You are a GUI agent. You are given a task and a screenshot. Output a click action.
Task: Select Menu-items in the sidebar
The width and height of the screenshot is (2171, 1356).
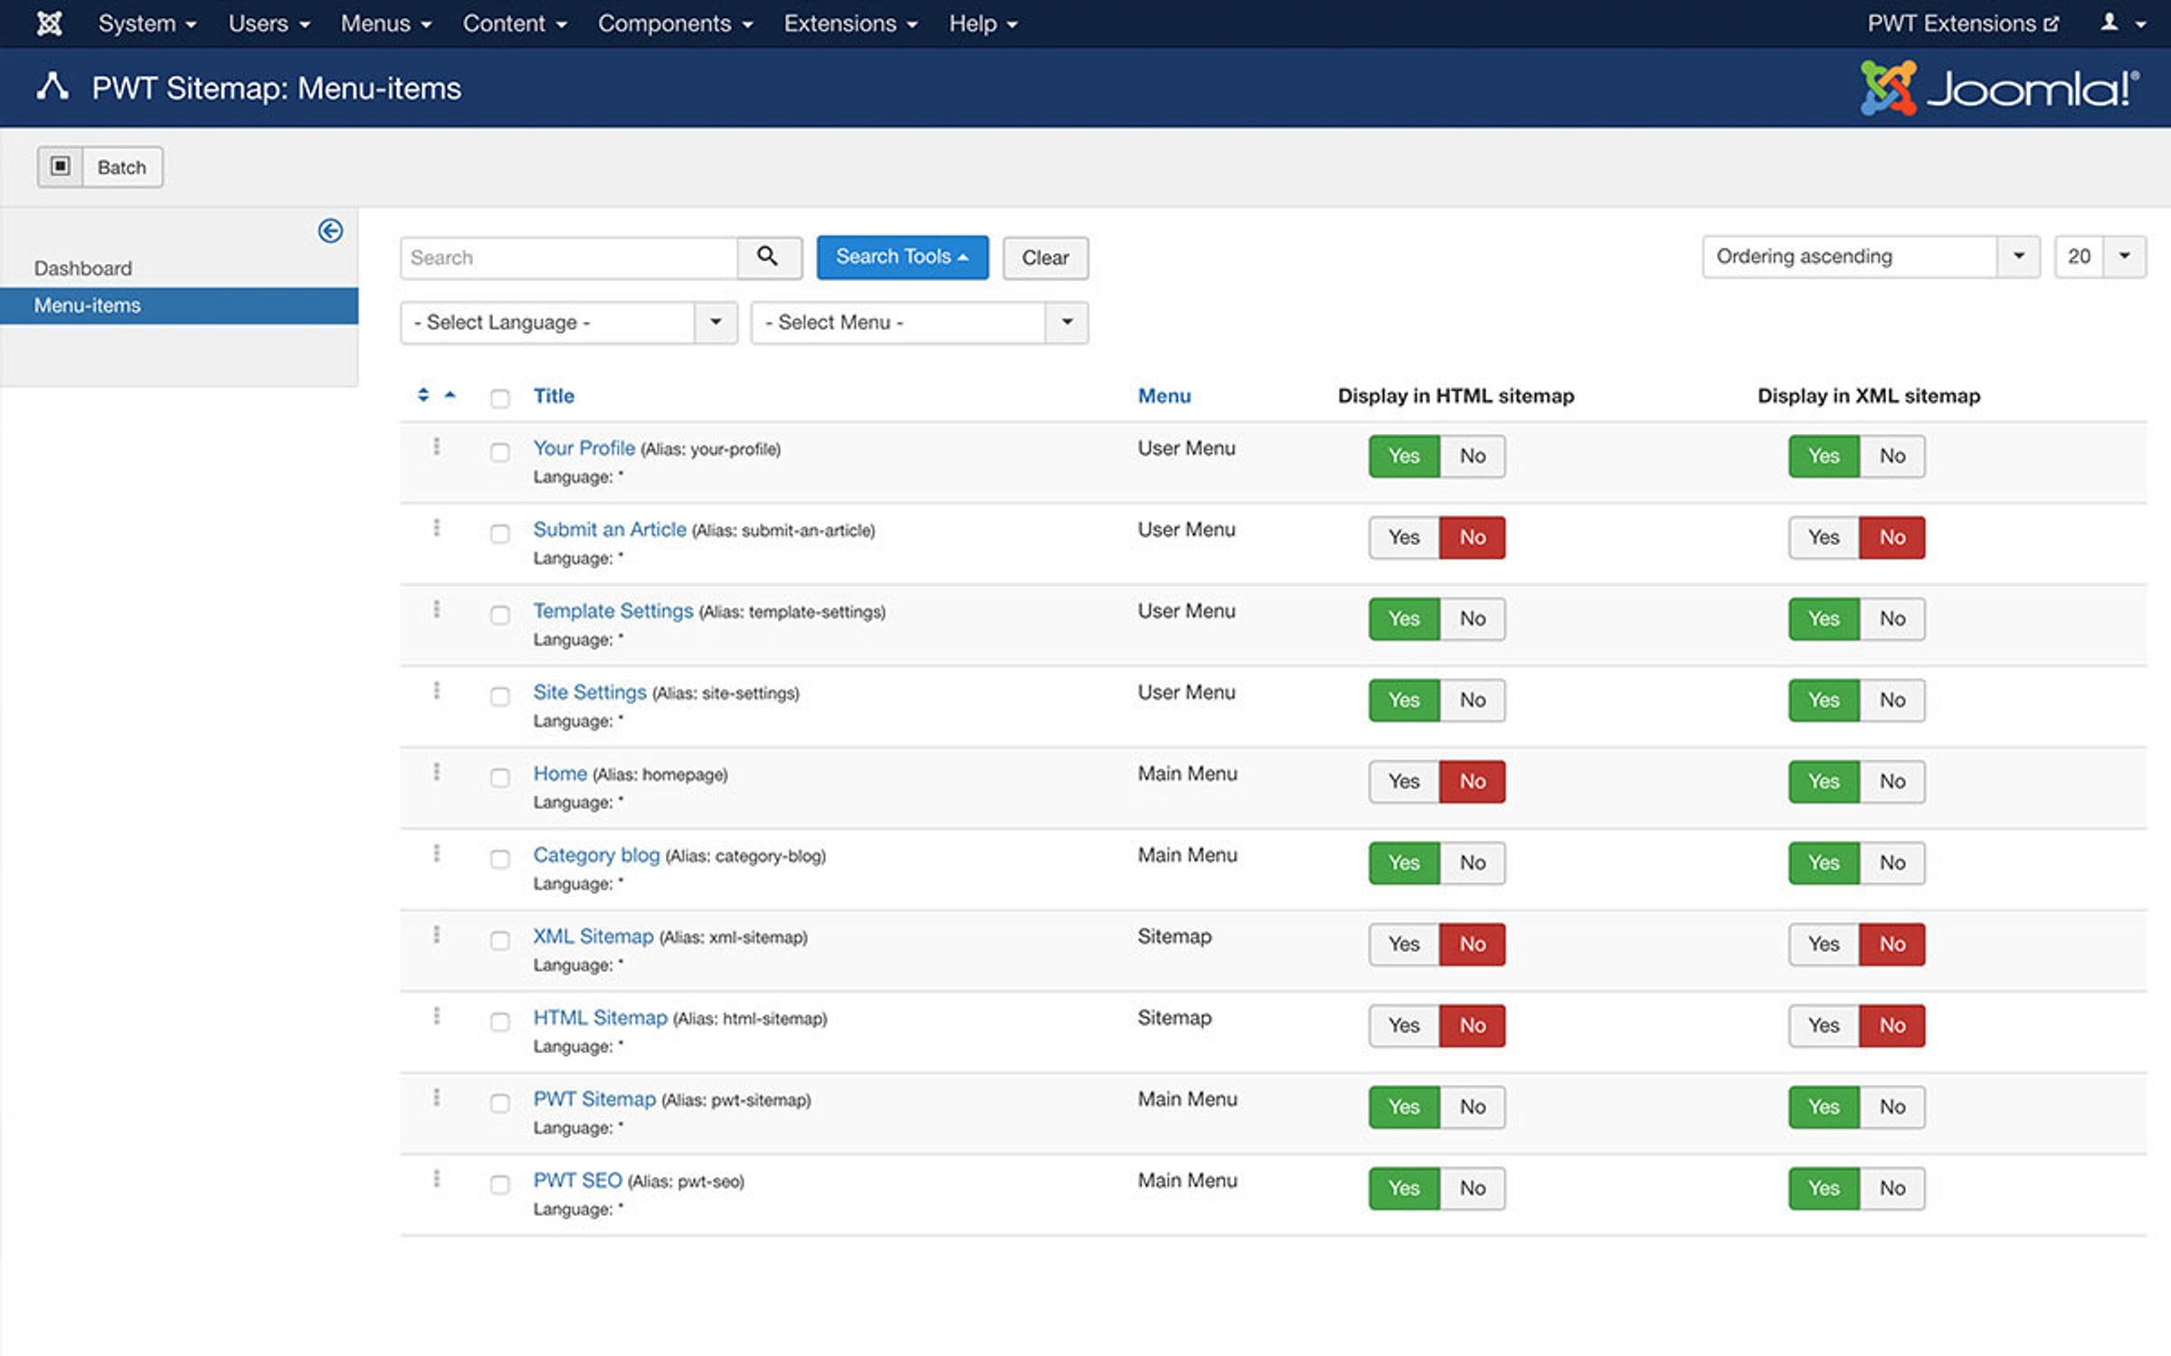tap(179, 306)
